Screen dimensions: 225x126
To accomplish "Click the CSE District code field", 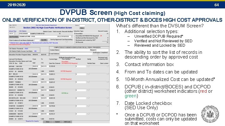I will click(25, 34).
